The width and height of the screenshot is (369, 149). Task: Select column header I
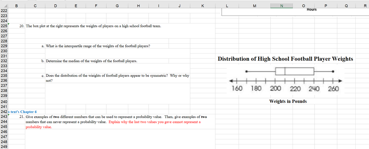point(159,6)
